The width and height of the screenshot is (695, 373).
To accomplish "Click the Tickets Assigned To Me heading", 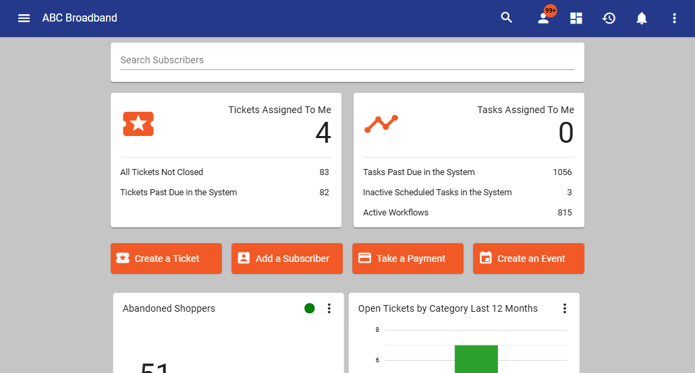I will coord(279,110).
